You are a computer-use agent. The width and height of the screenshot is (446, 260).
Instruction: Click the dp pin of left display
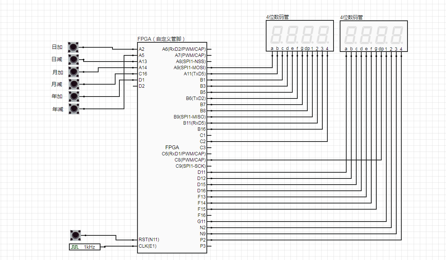click(307, 48)
